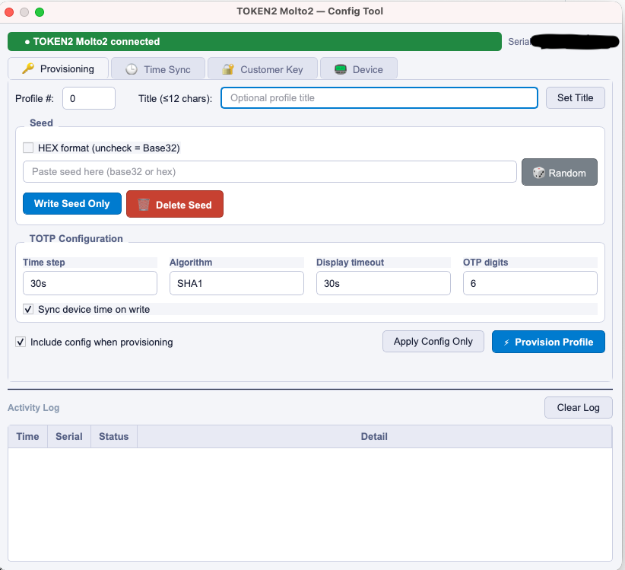Click the TOTP Configuration group title
Screen dimensions: 625x570
76,238
